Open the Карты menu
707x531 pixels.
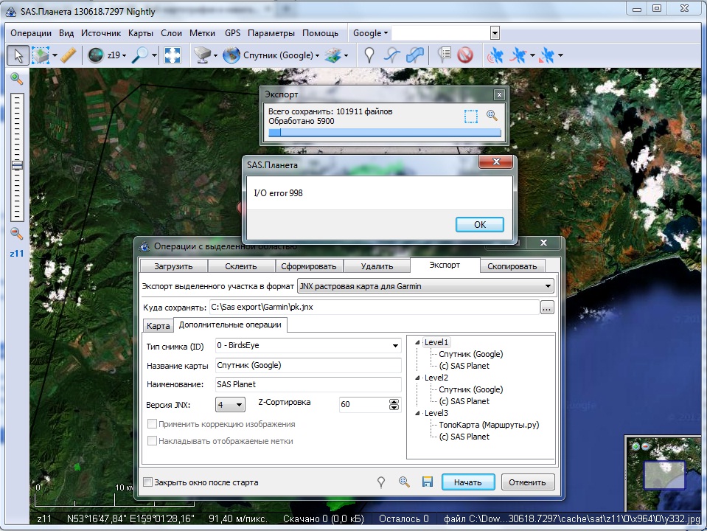pyautogui.click(x=140, y=33)
